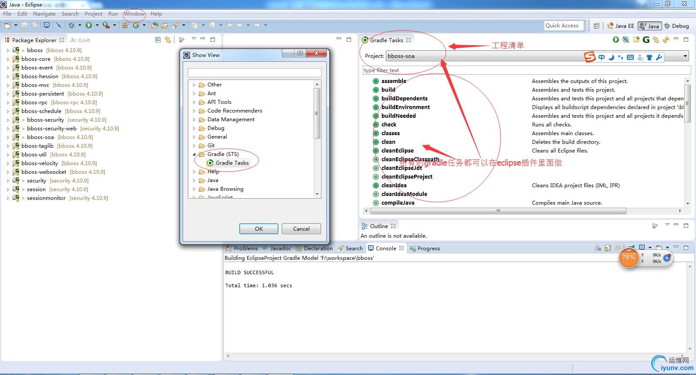Switch to the Progress tab
The height and width of the screenshot is (375, 696).
[x=425, y=248]
